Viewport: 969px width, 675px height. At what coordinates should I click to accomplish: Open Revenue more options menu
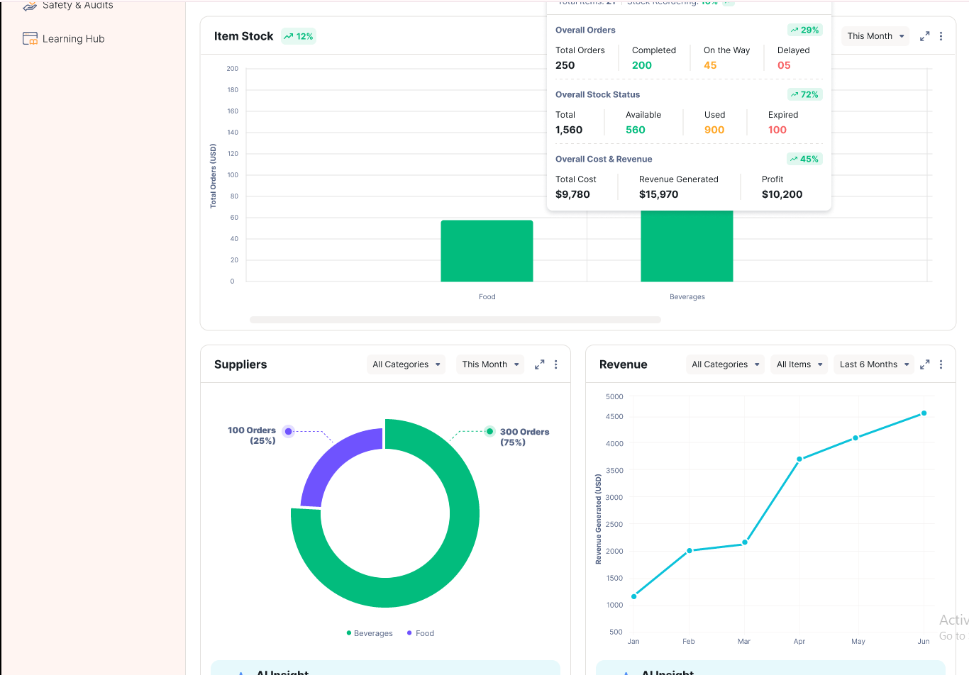coord(941,364)
